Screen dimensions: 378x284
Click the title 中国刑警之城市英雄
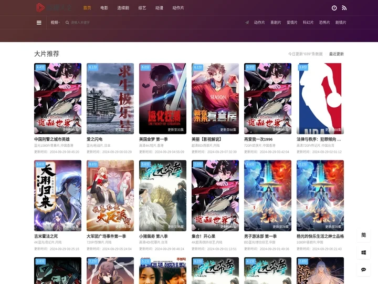click(52, 139)
